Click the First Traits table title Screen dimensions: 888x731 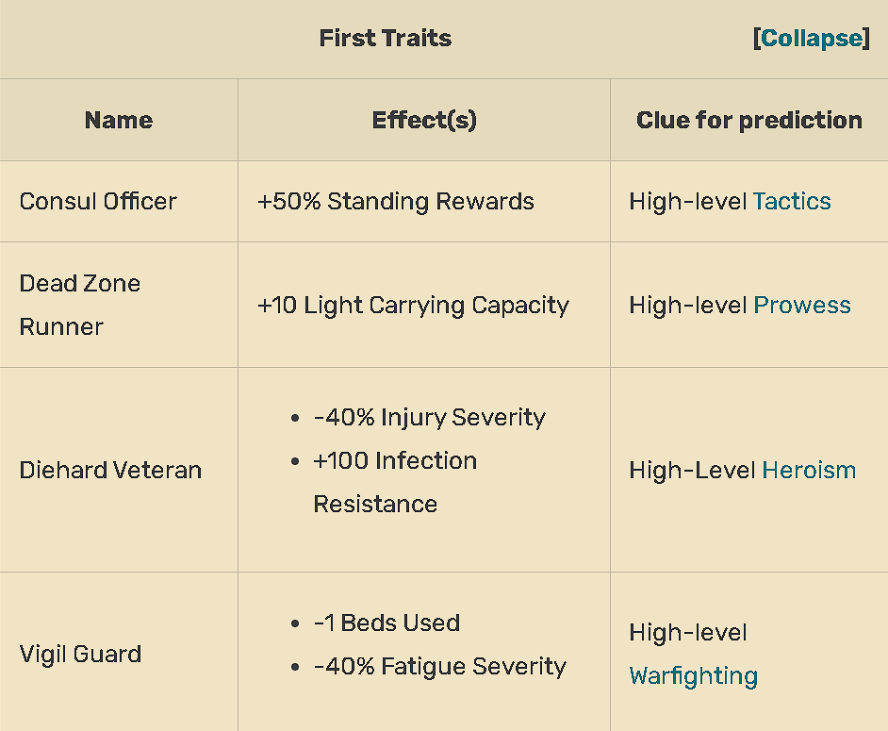coord(385,39)
